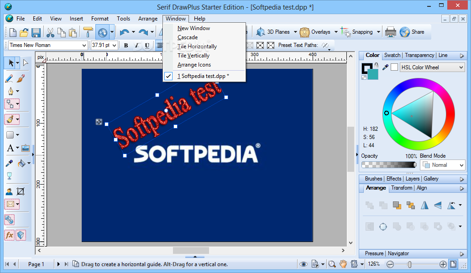Image resolution: width=471 pixels, height=273 pixels.
Task: Select the Transparency wine-glass tool
Action: [x=9, y=176]
